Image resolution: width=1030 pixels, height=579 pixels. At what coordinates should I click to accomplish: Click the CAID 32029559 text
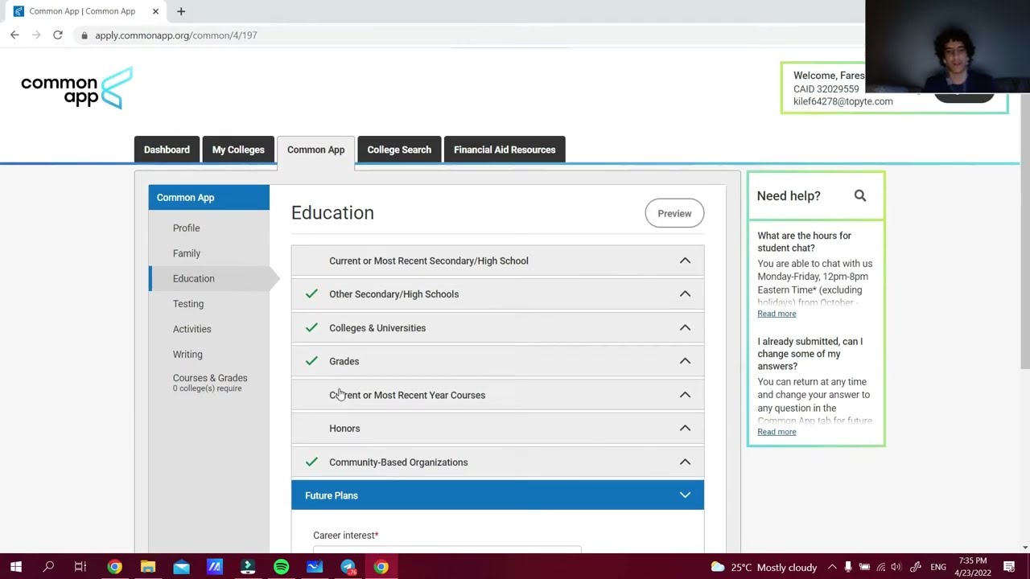(x=826, y=88)
